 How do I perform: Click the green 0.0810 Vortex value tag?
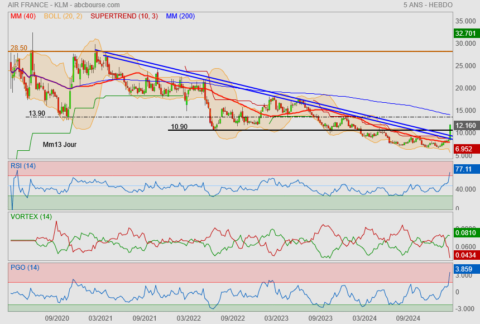(x=465, y=232)
